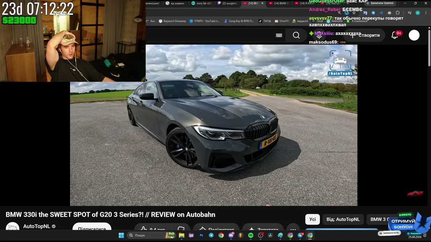Open Photoshop from the taskbar

coord(201,235)
